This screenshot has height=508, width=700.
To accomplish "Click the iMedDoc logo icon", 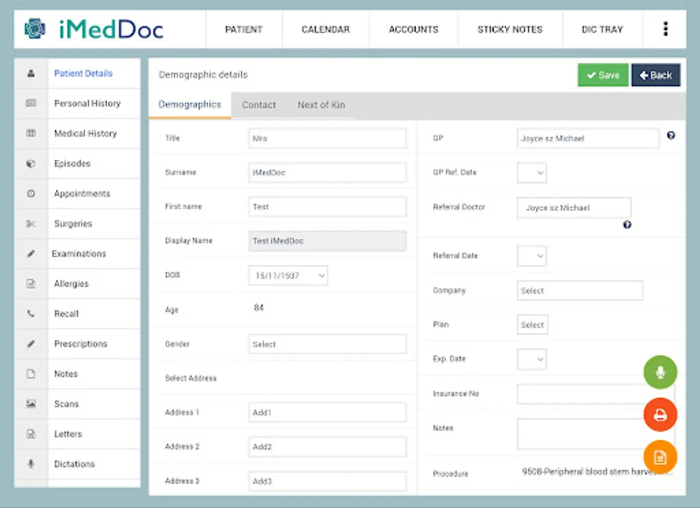I will click(x=35, y=28).
